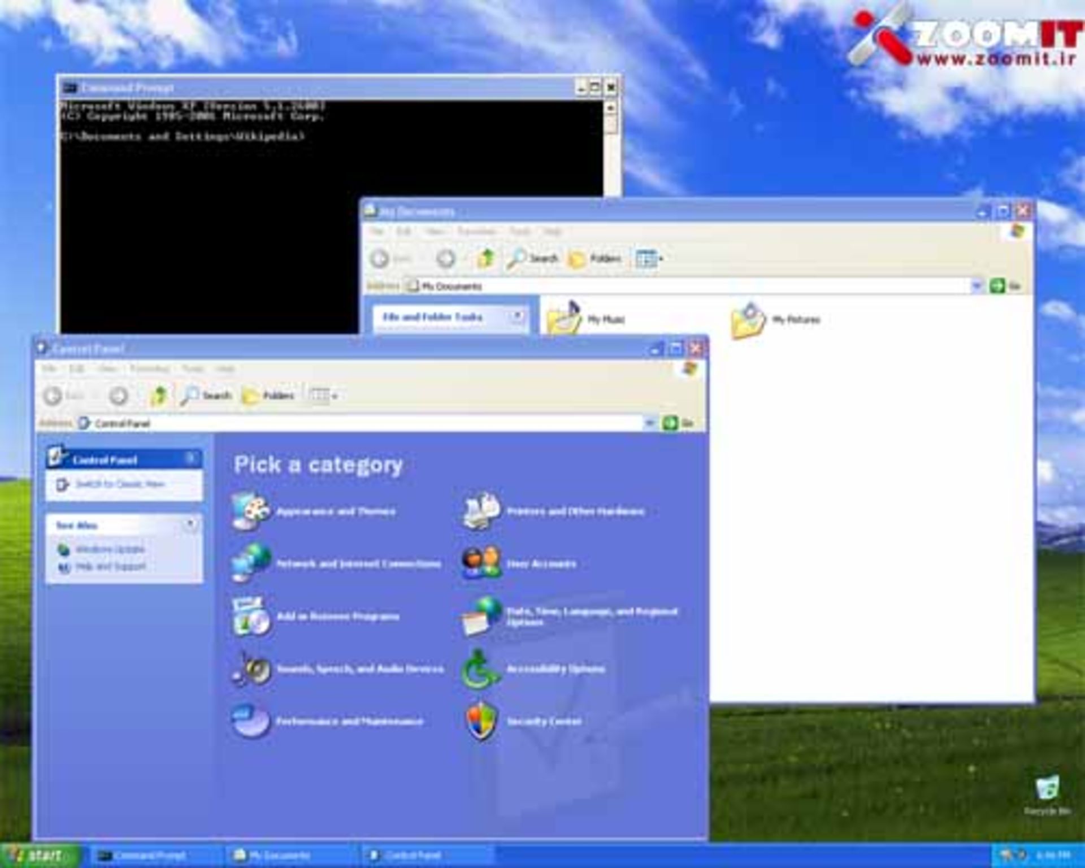Collapse File and Folder Tasks panel
This screenshot has height=868, width=1085.
[517, 316]
